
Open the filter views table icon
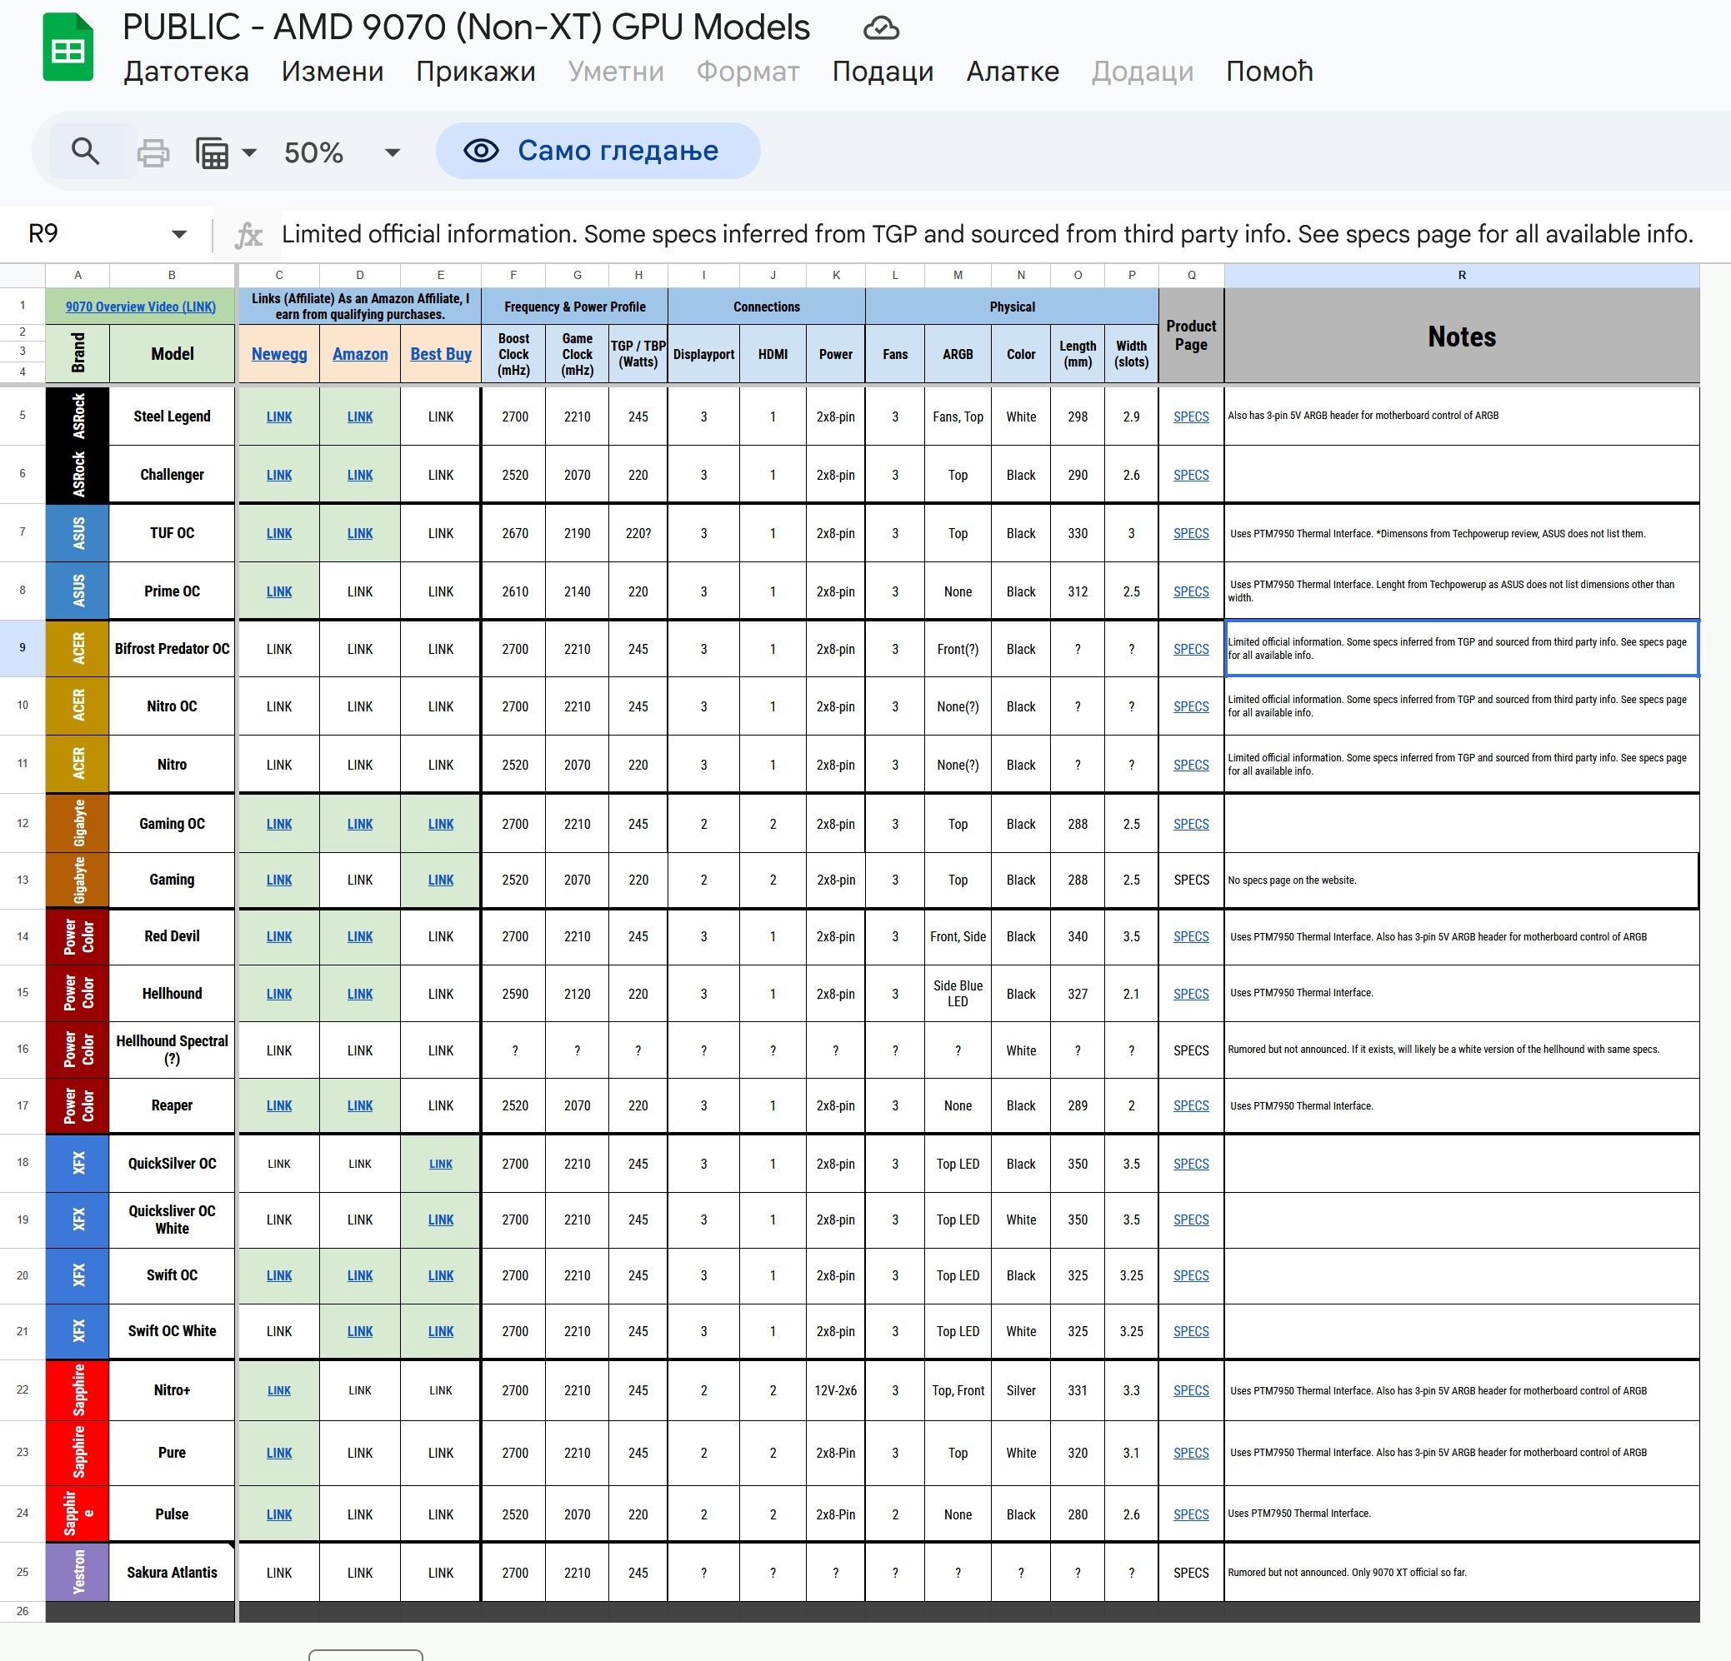click(212, 152)
